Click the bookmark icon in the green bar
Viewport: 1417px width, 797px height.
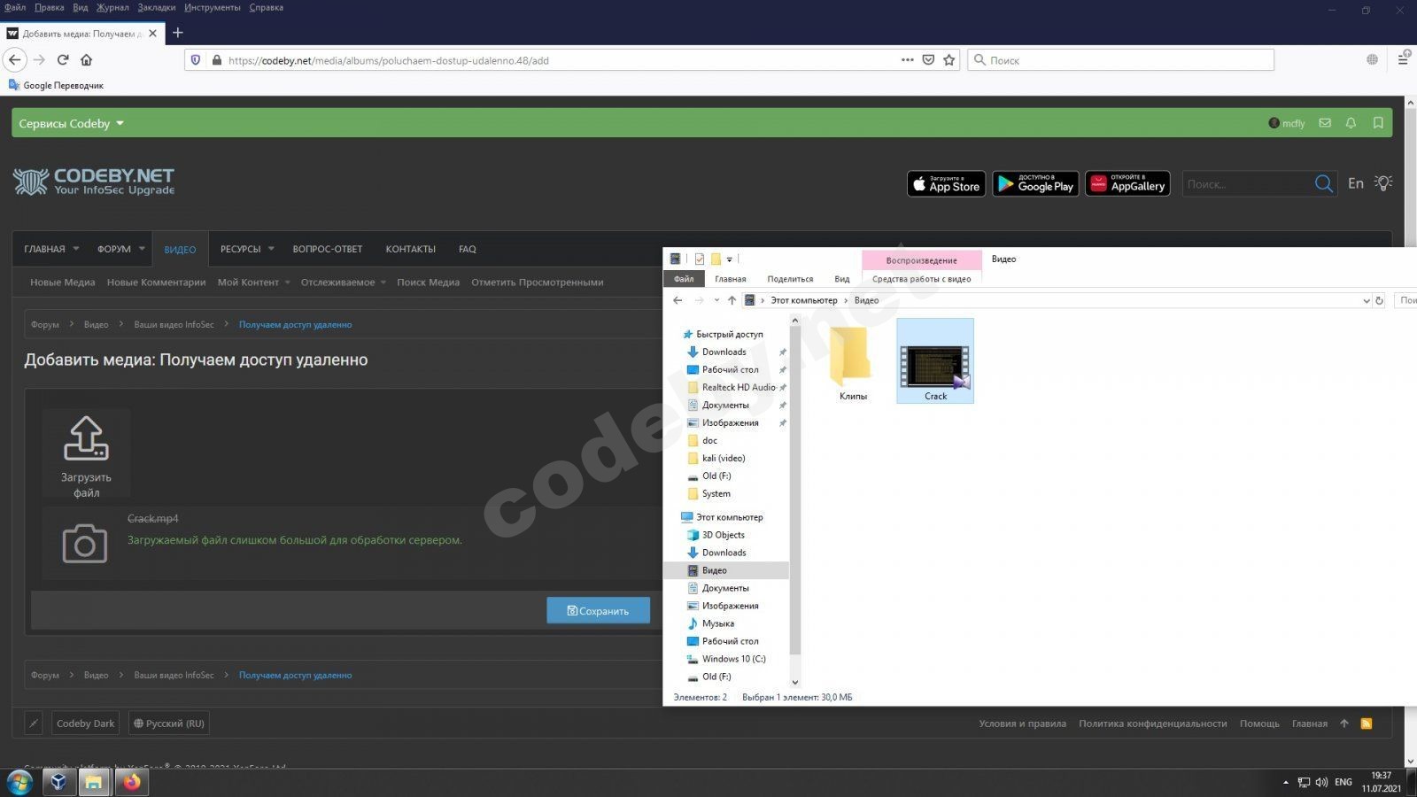(1378, 123)
